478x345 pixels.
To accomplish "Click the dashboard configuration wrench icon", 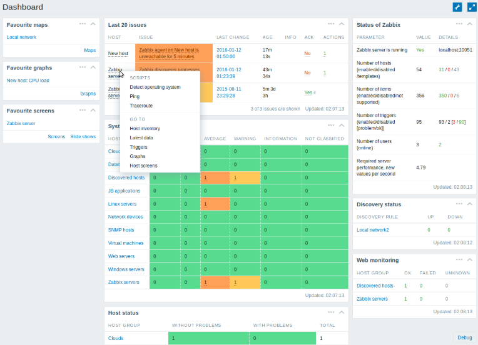I will click(457, 7).
